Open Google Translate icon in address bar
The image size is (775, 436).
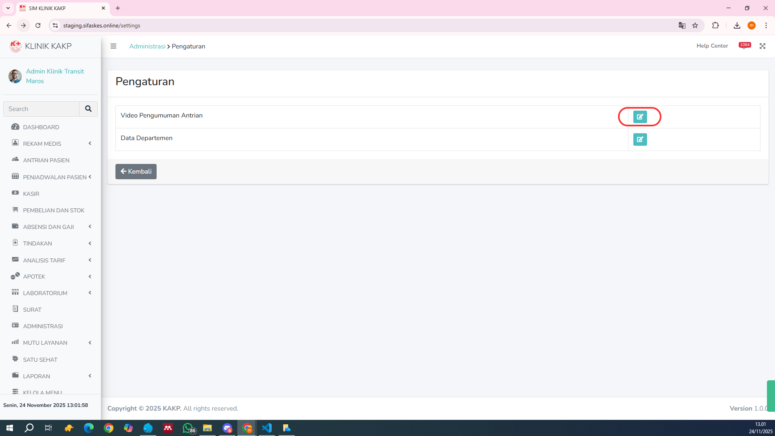coord(682,25)
